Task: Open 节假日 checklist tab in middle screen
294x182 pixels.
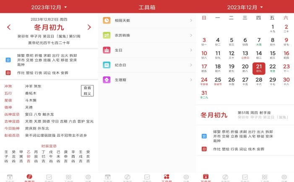Action: (x=147, y=178)
